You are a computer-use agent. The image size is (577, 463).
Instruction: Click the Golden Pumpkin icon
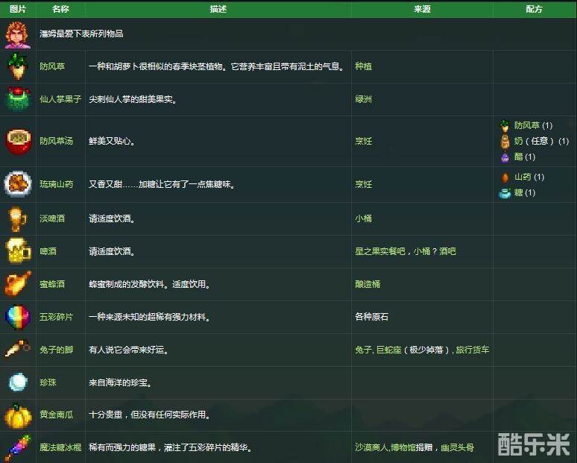pos(17,415)
